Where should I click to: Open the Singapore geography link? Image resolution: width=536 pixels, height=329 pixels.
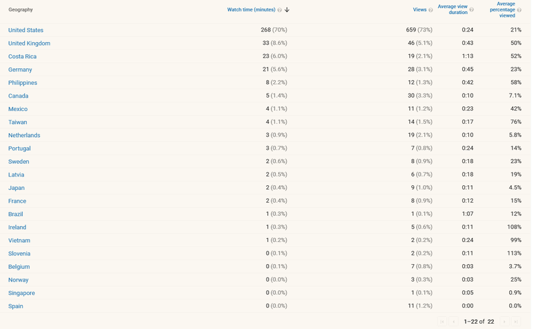pyautogui.click(x=21, y=294)
